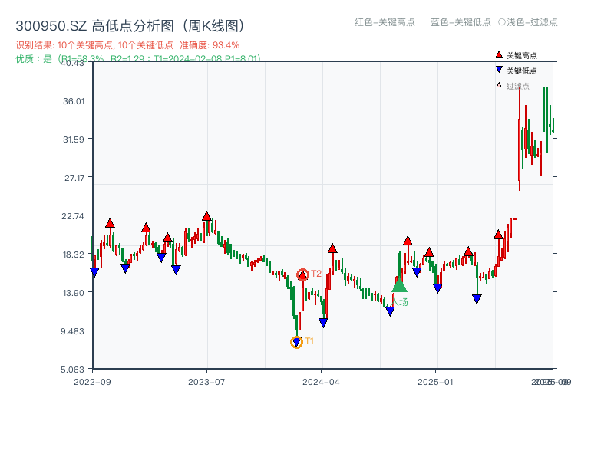Toggle the 关键高点 legend entry in the chart
The height and width of the screenshot is (460, 614).
click(517, 55)
